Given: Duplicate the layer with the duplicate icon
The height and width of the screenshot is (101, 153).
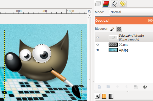Looking at the screenshot, I should click(x=136, y=87).
